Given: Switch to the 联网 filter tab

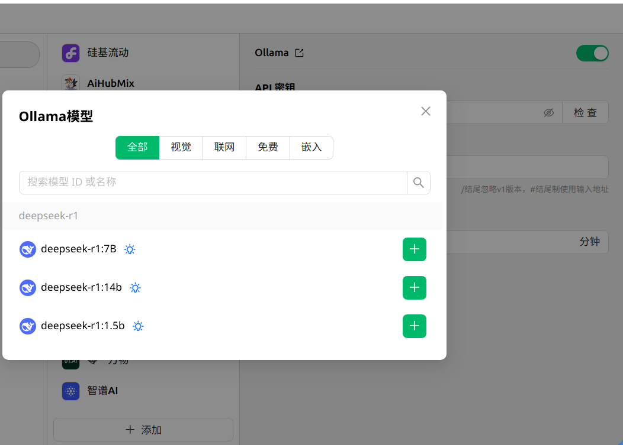Looking at the screenshot, I should click(224, 148).
